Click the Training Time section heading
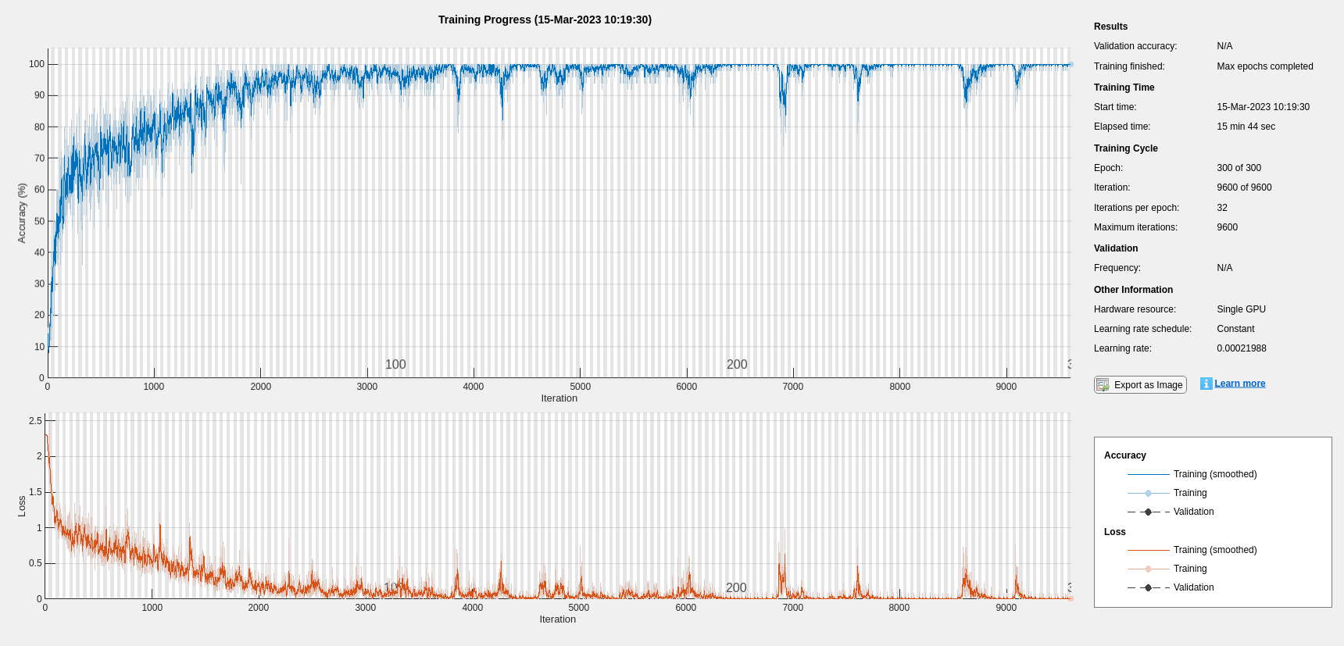Viewport: 1344px width, 646px height. [x=1124, y=87]
